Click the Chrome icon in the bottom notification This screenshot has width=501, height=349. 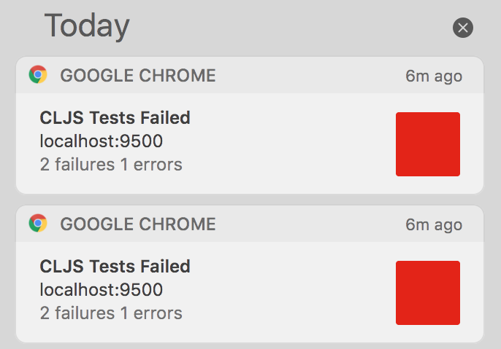point(38,224)
